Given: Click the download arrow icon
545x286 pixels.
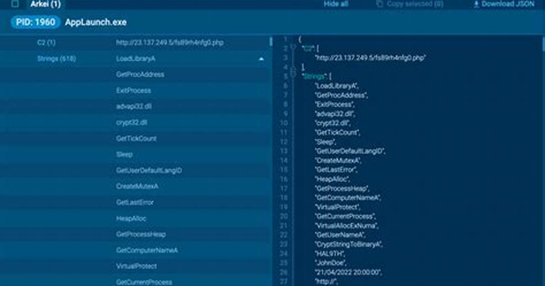Looking at the screenshot, I should point(476,4).
